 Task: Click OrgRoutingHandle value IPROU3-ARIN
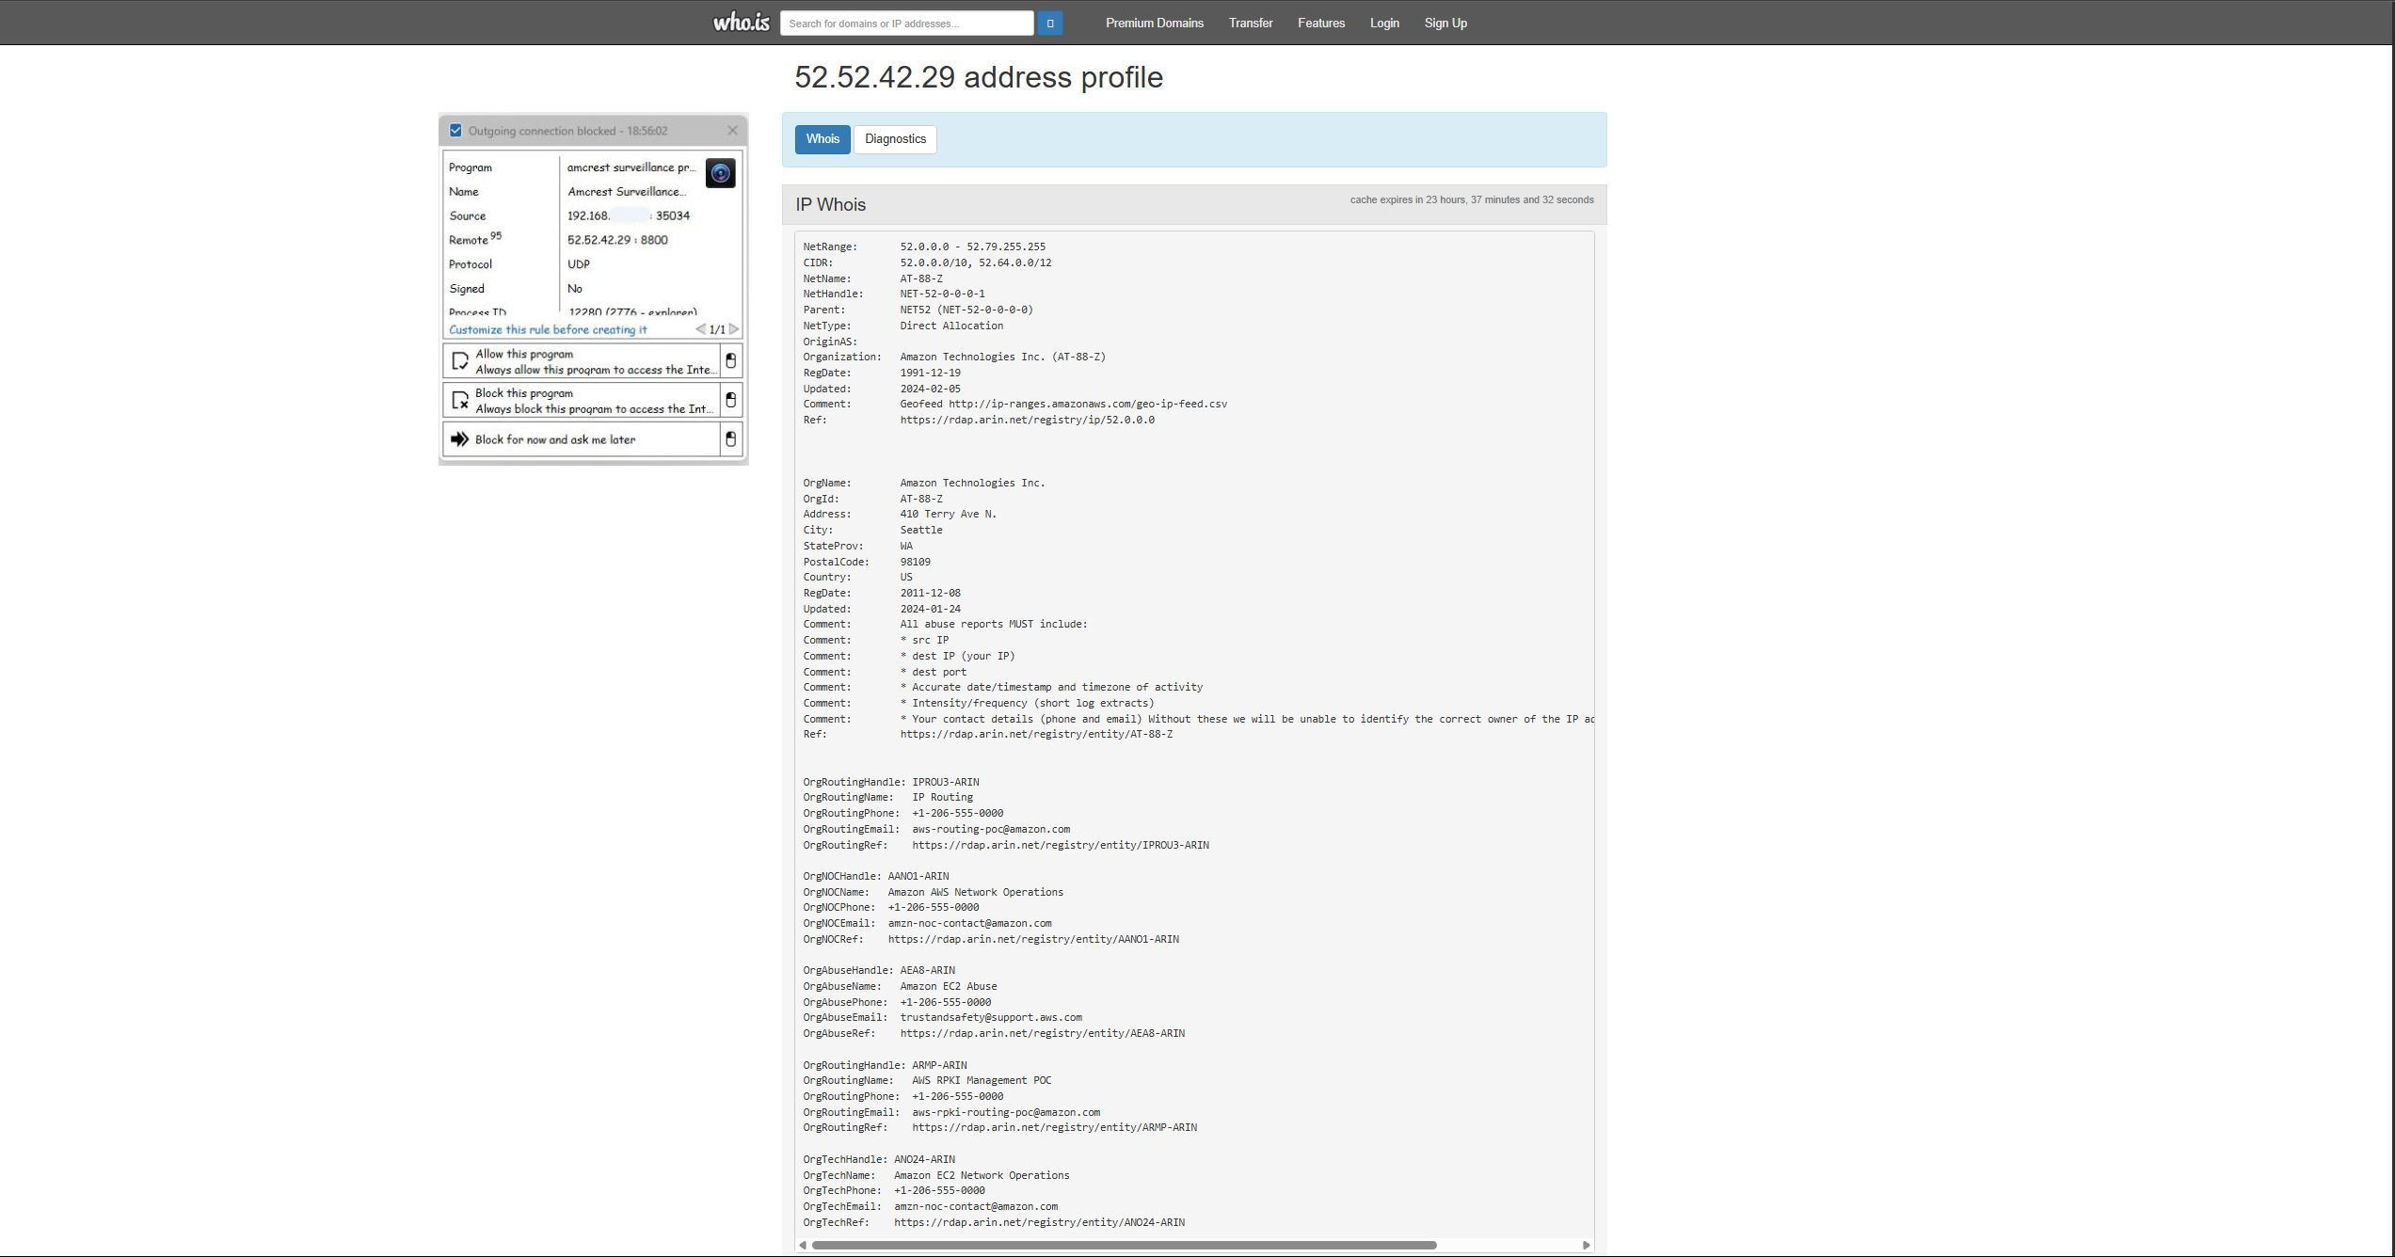click(945, 782)
